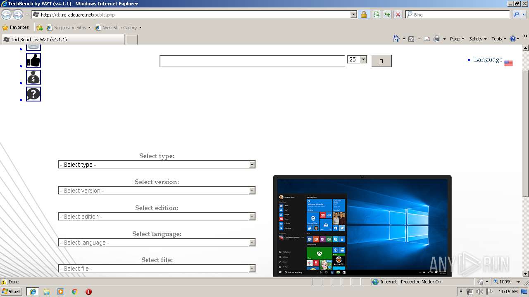
Task: Click the money bag donate icon
Action: (x=33, y=77)
